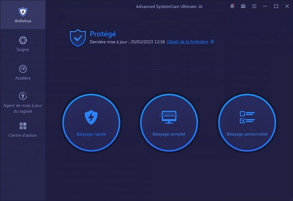293x201 pixels.
Task: Click the Protégé shield status icon
Action: (78, 37)
